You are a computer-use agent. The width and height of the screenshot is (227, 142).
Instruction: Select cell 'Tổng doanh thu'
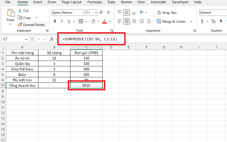22,85
